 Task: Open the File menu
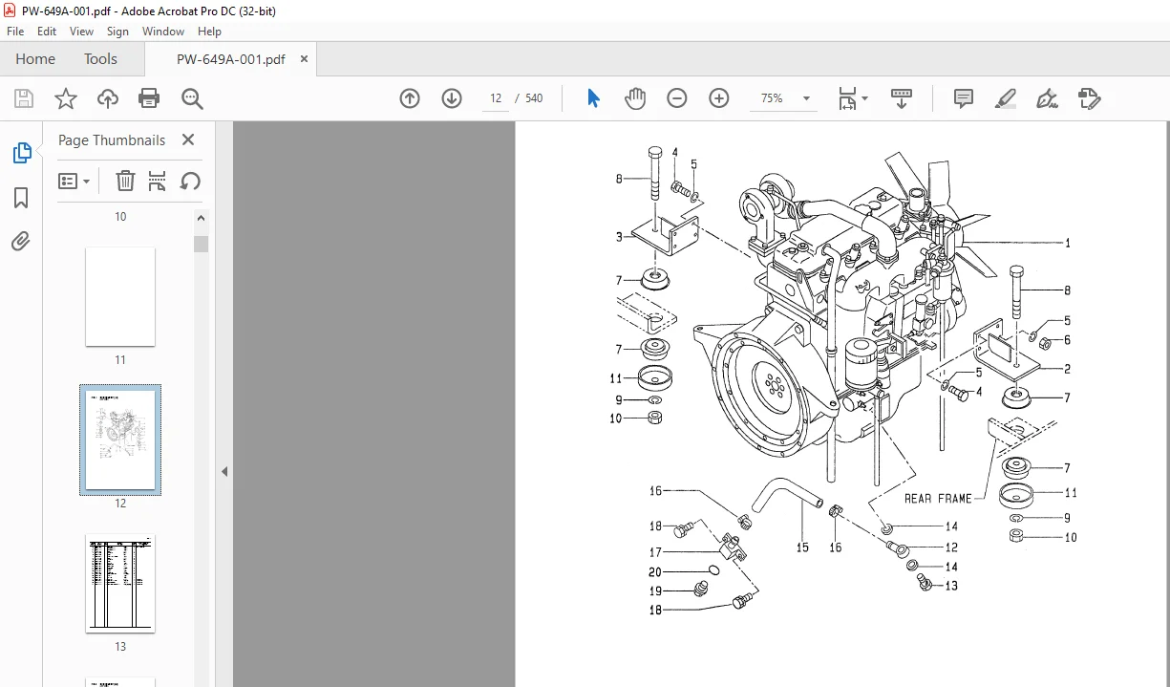click(x=15, y=32)
